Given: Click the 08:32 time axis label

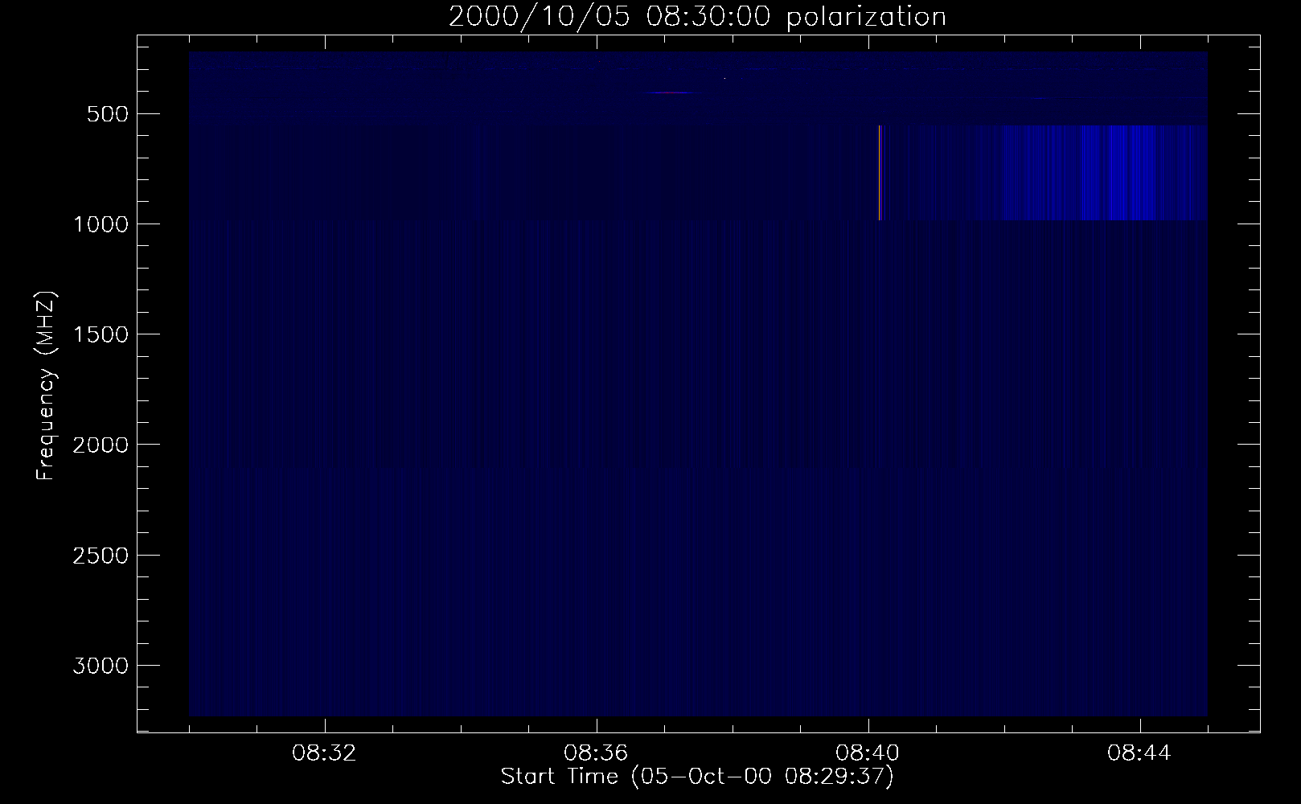Looking at the screenshot, I should pyautogui.click(x=325, y=753).
